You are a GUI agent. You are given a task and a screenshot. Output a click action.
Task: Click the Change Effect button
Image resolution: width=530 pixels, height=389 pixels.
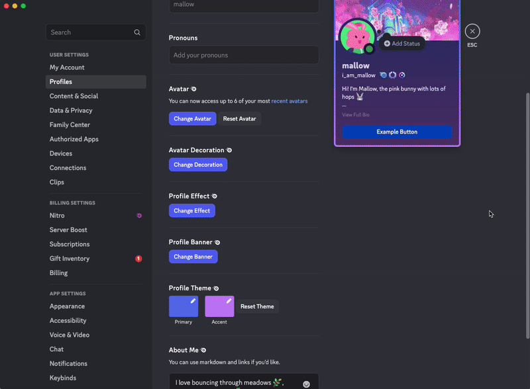coord(192,210)
